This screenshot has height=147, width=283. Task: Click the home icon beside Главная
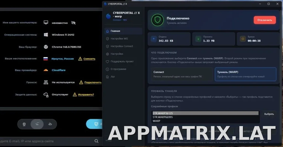[108, 31]
